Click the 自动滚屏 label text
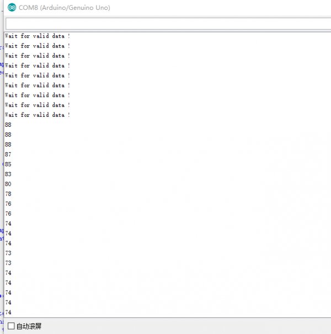331x334 pixels. (x=29, y=326)
